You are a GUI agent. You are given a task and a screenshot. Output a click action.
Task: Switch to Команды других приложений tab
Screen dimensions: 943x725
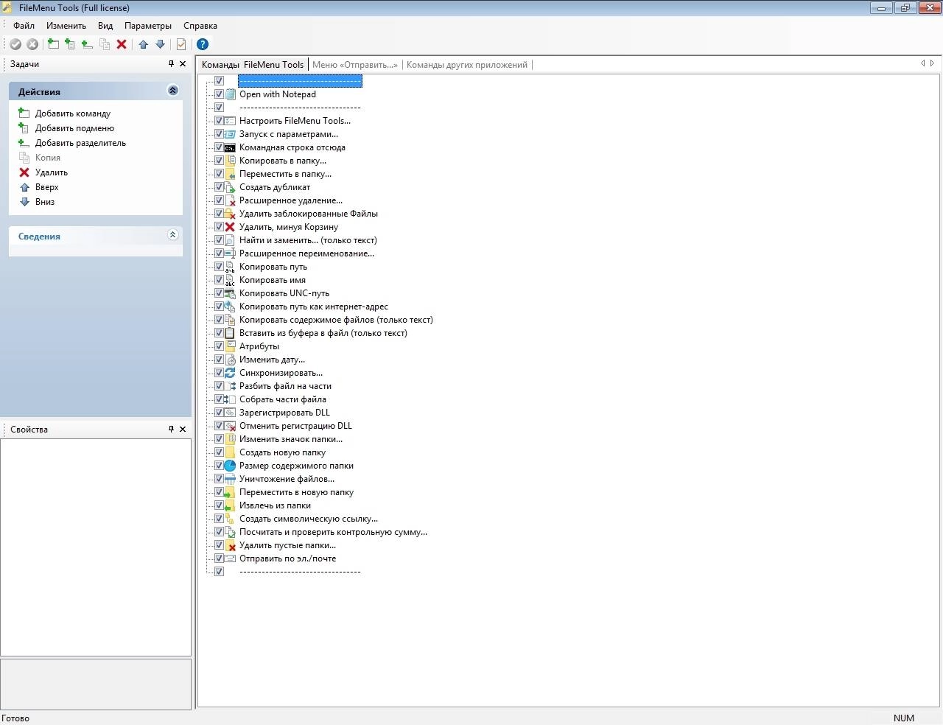click(467, 65)
